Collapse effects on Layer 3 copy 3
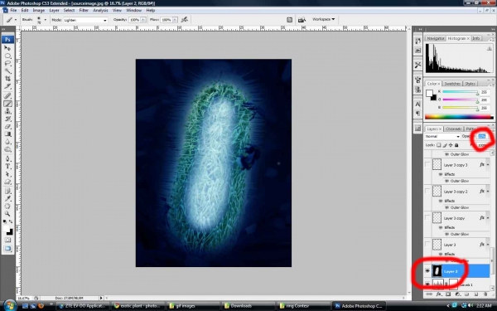 click(488, 165)
